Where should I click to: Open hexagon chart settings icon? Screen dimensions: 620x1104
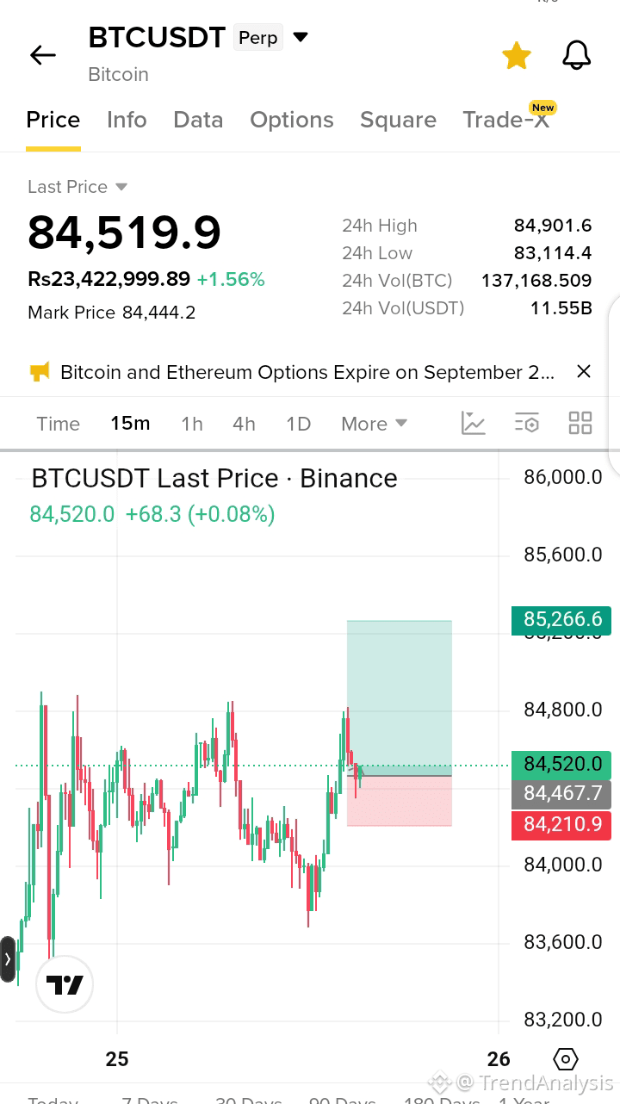pos(565,1058)
